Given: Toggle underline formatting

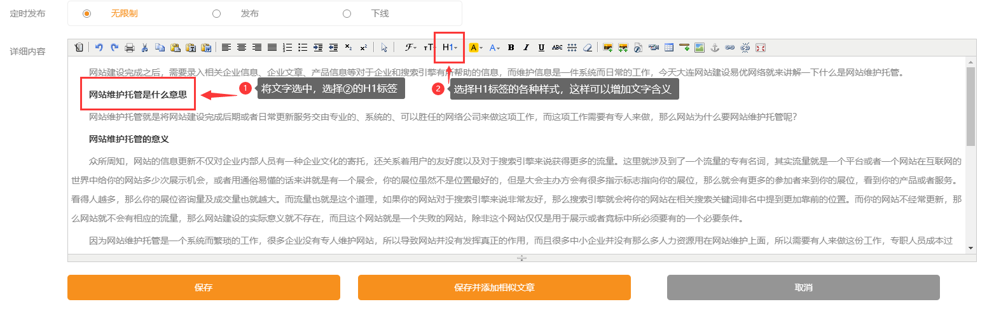Looking at the screenshot, I should click(542, 48).
